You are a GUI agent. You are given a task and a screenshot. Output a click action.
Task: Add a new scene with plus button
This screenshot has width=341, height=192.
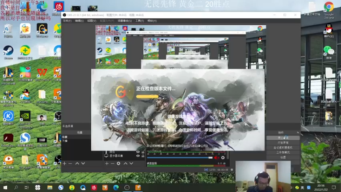tap(64, 163)
